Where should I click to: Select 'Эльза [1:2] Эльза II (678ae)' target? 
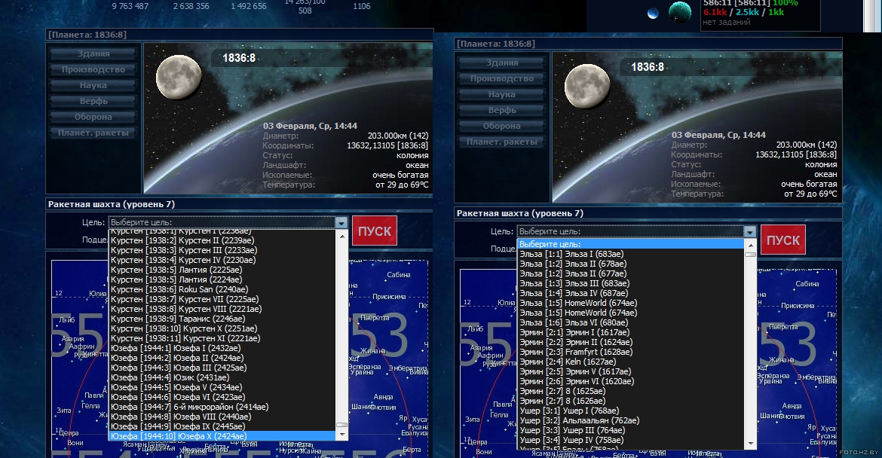[x=630, y=264]
